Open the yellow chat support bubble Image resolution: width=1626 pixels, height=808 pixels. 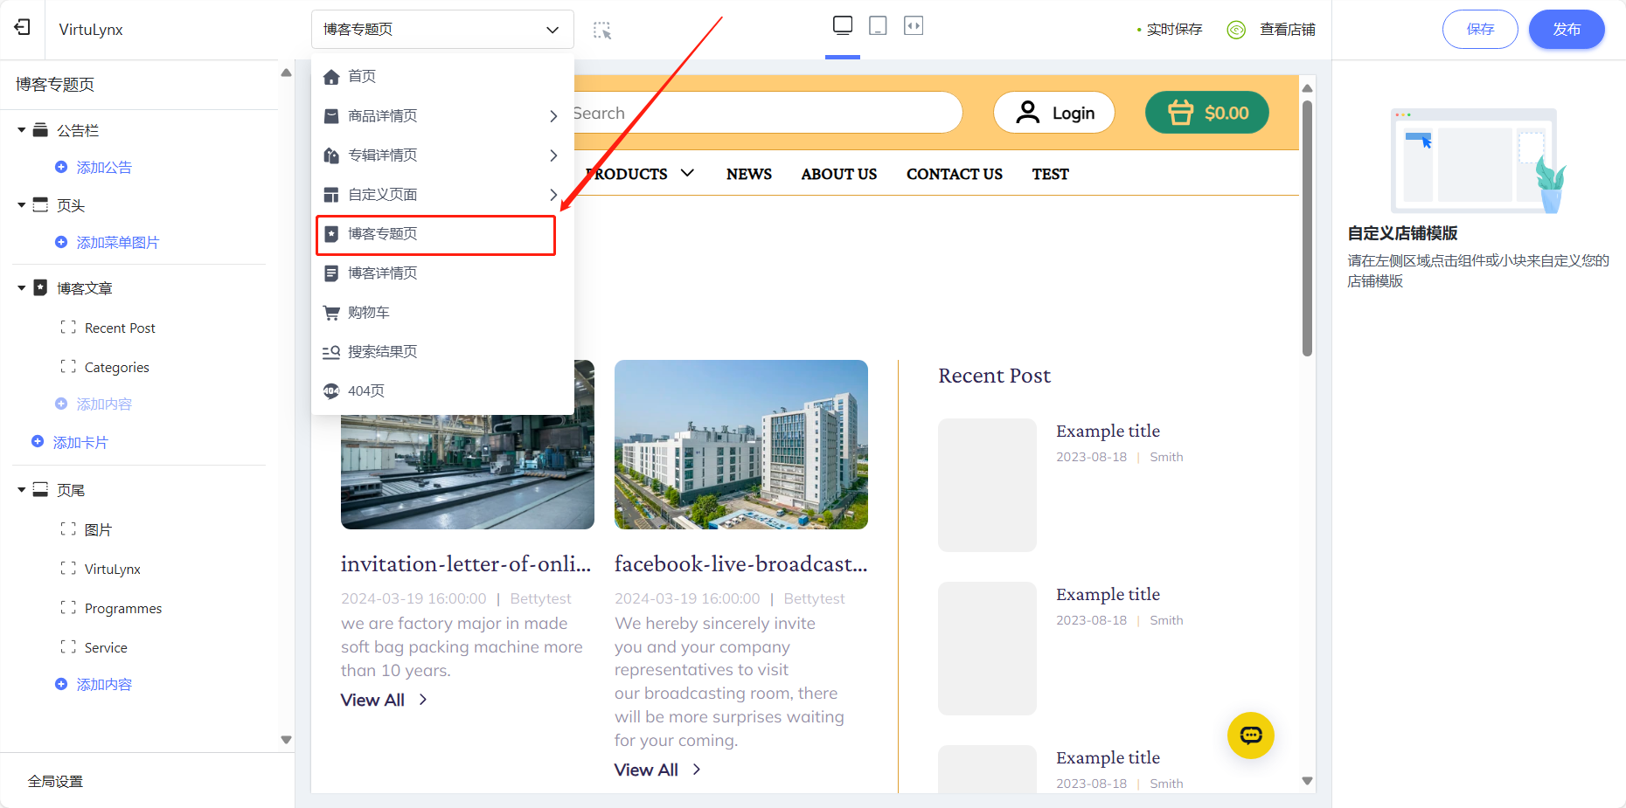[1250, 735]
